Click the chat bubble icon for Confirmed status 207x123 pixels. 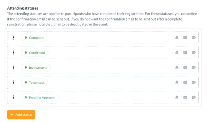[x=194, y=52]
